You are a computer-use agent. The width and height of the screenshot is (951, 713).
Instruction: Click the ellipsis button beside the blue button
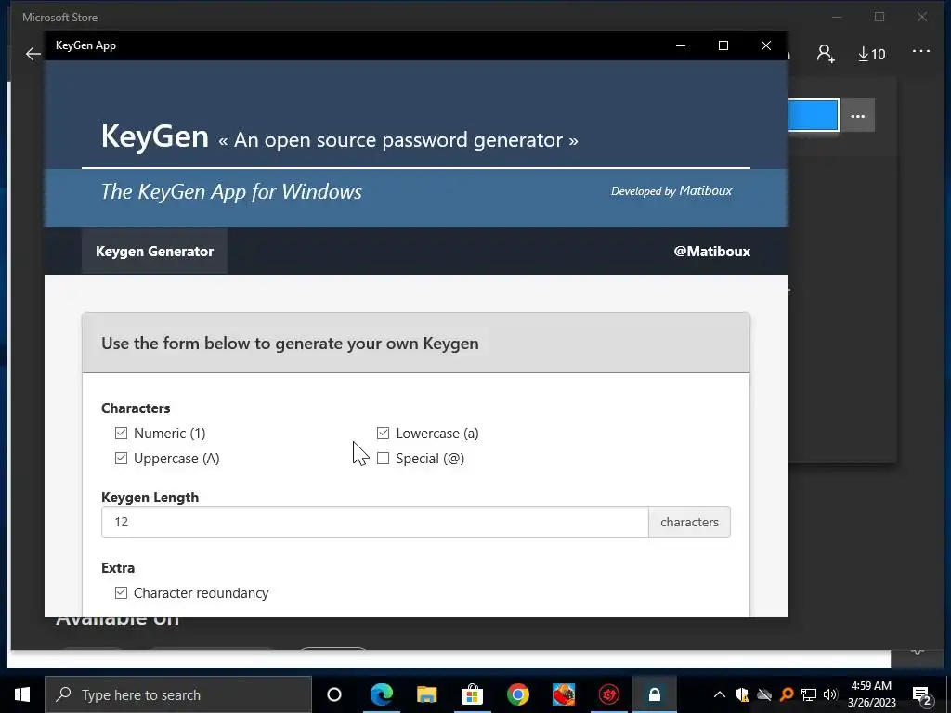point(857,116)
